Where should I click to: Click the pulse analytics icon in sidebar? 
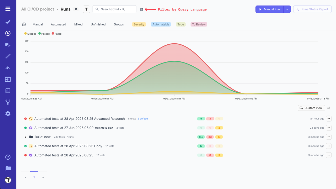point(8,68)
